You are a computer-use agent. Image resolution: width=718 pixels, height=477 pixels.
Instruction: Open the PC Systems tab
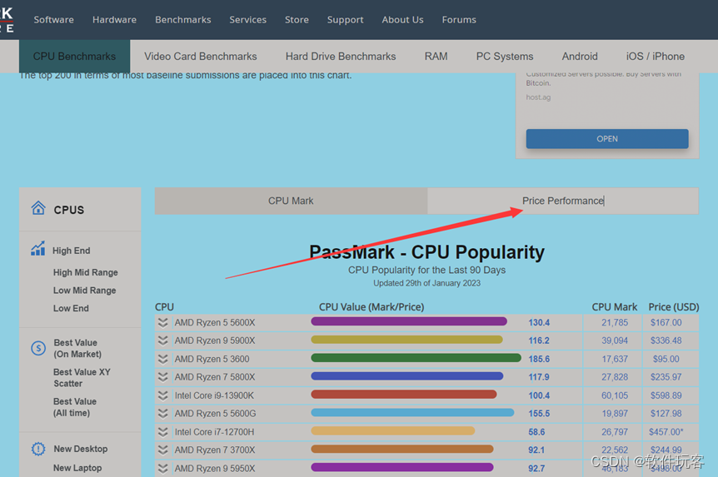click(505, 57)
